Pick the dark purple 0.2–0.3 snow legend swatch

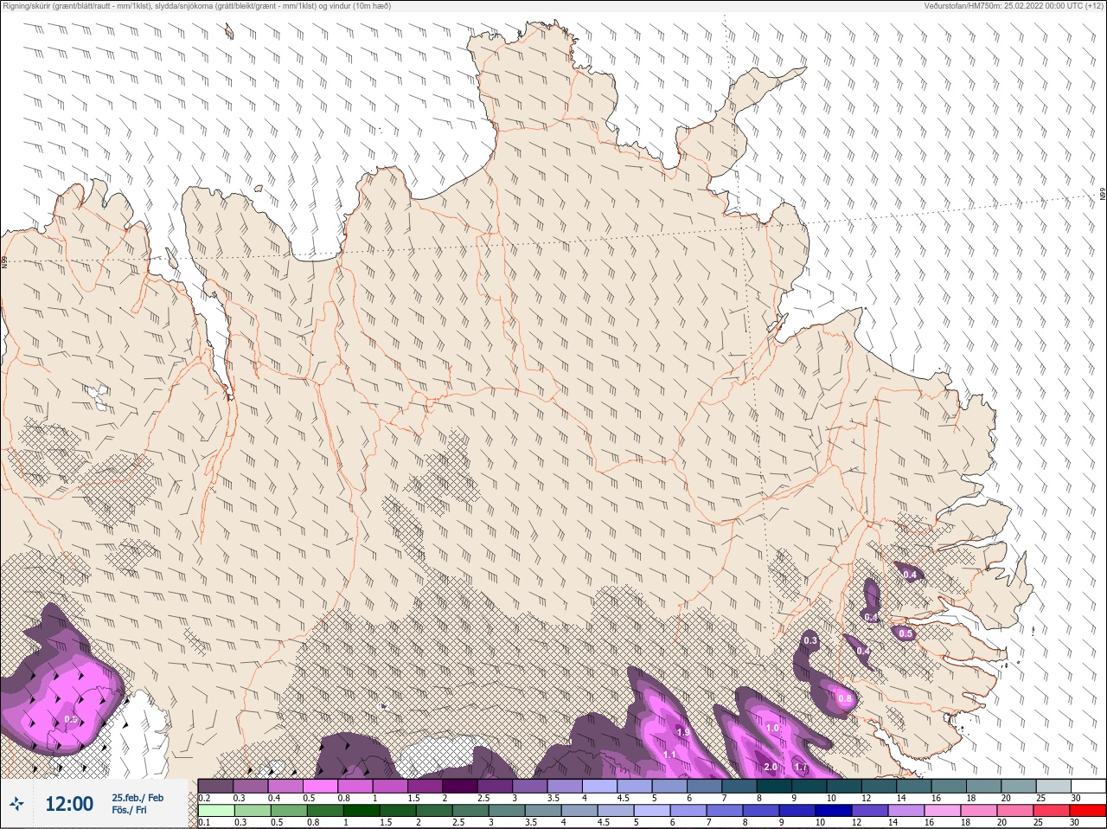tap(215, 786)
